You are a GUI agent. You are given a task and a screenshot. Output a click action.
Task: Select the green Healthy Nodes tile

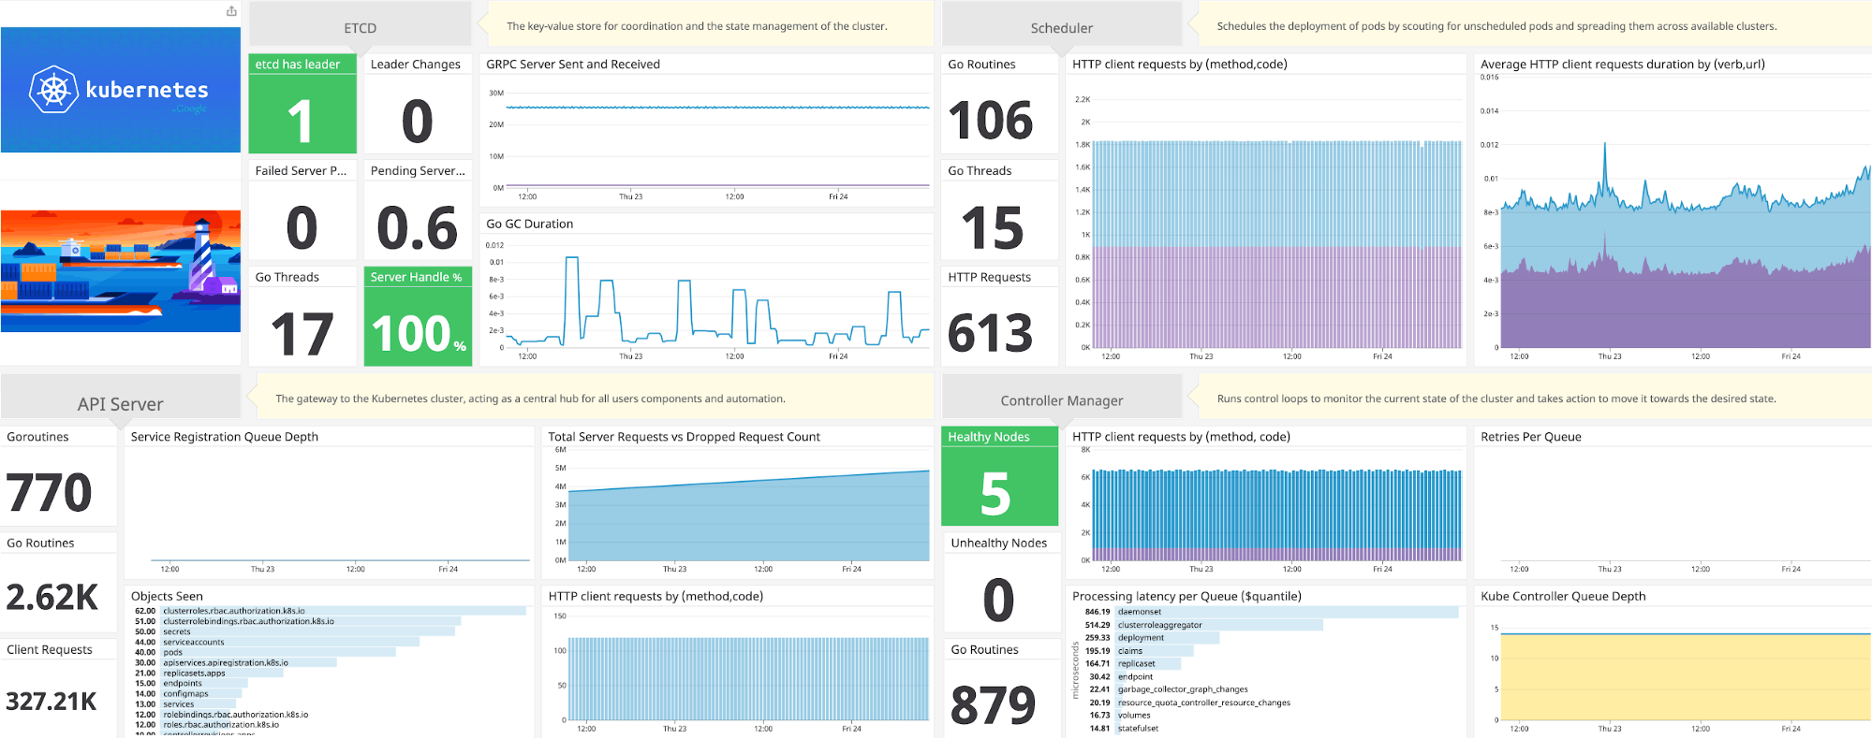(998, 477)
